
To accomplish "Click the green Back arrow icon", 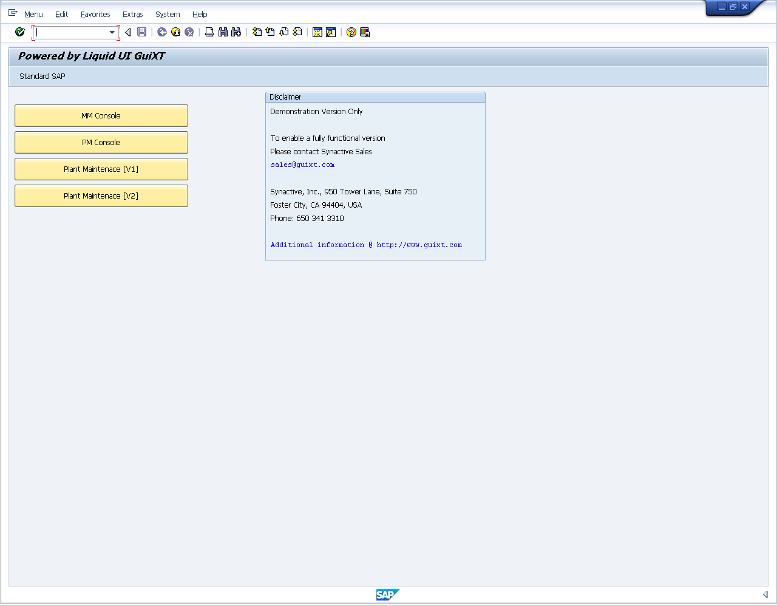I will tap(162, 32).
